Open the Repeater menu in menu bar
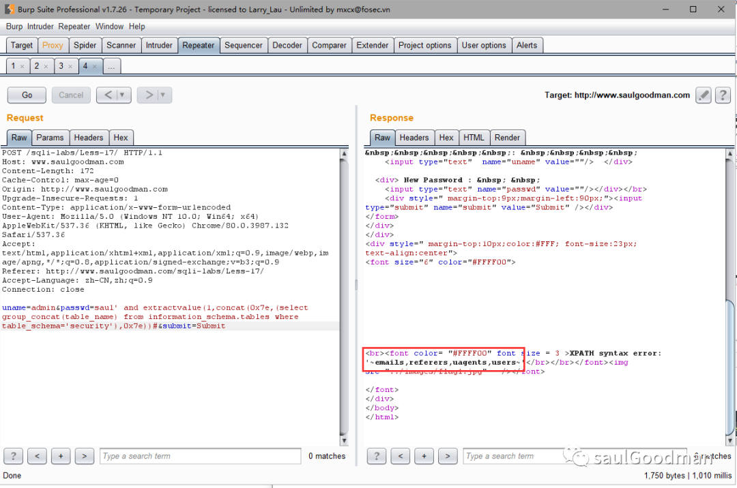The image size is (737, 488). coord(74,27)
